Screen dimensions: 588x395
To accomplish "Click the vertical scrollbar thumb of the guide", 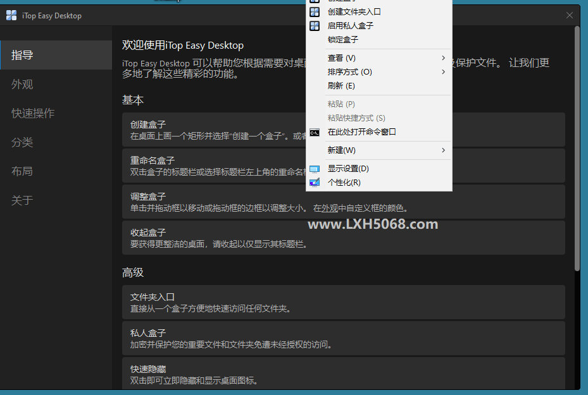I will 577,148.
